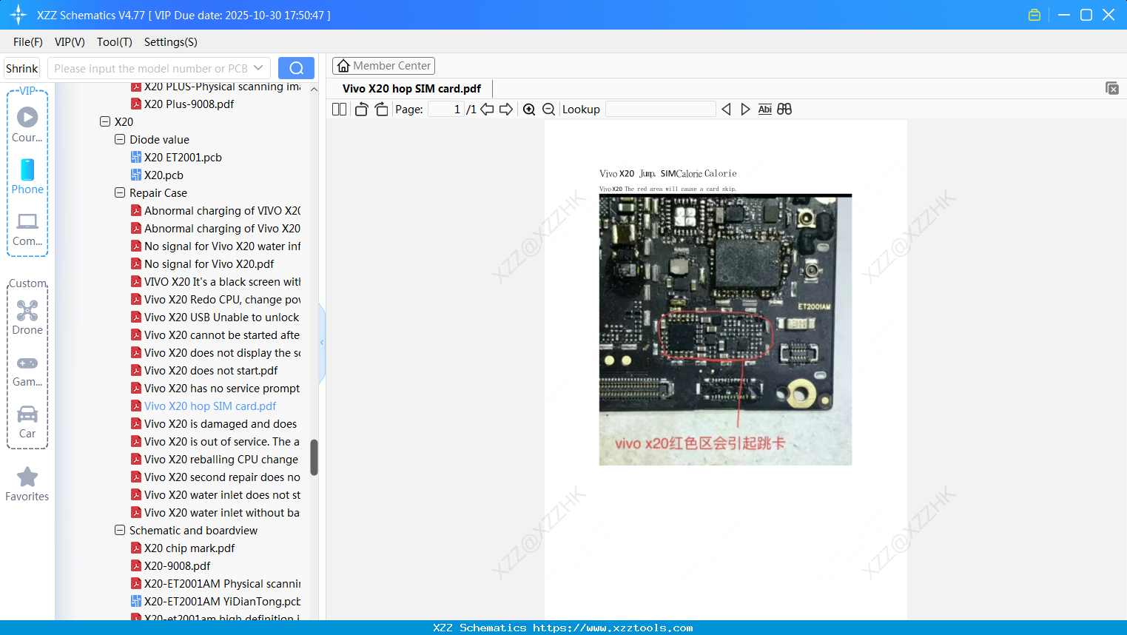The image size is (1127, 635).
Task: Open the yellow VIP store icon
Action: tap(1035, 15)
